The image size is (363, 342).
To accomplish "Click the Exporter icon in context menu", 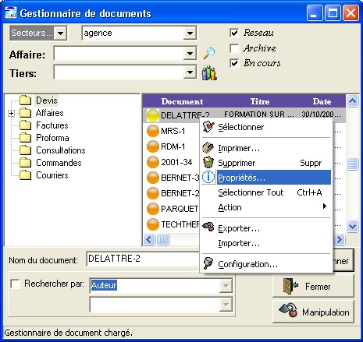I will (x=208, y=227).
